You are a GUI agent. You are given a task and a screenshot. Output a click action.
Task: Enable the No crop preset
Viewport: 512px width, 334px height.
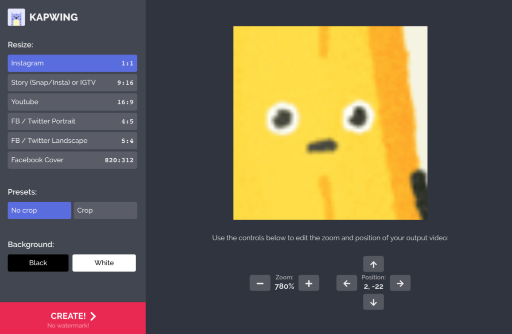click(x=39, y=210)
